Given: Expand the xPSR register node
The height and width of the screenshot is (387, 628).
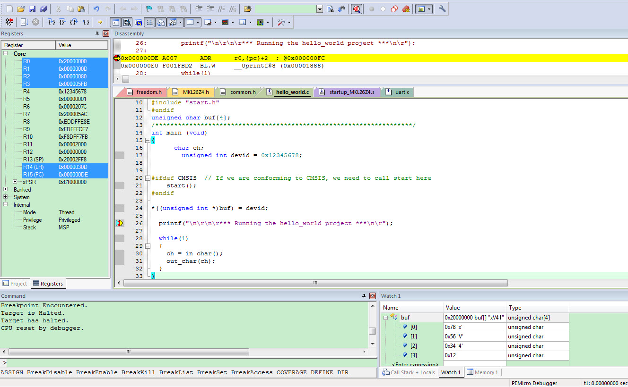Looking at the screenshot, I should pyautogui.click(x=15, y=182).
